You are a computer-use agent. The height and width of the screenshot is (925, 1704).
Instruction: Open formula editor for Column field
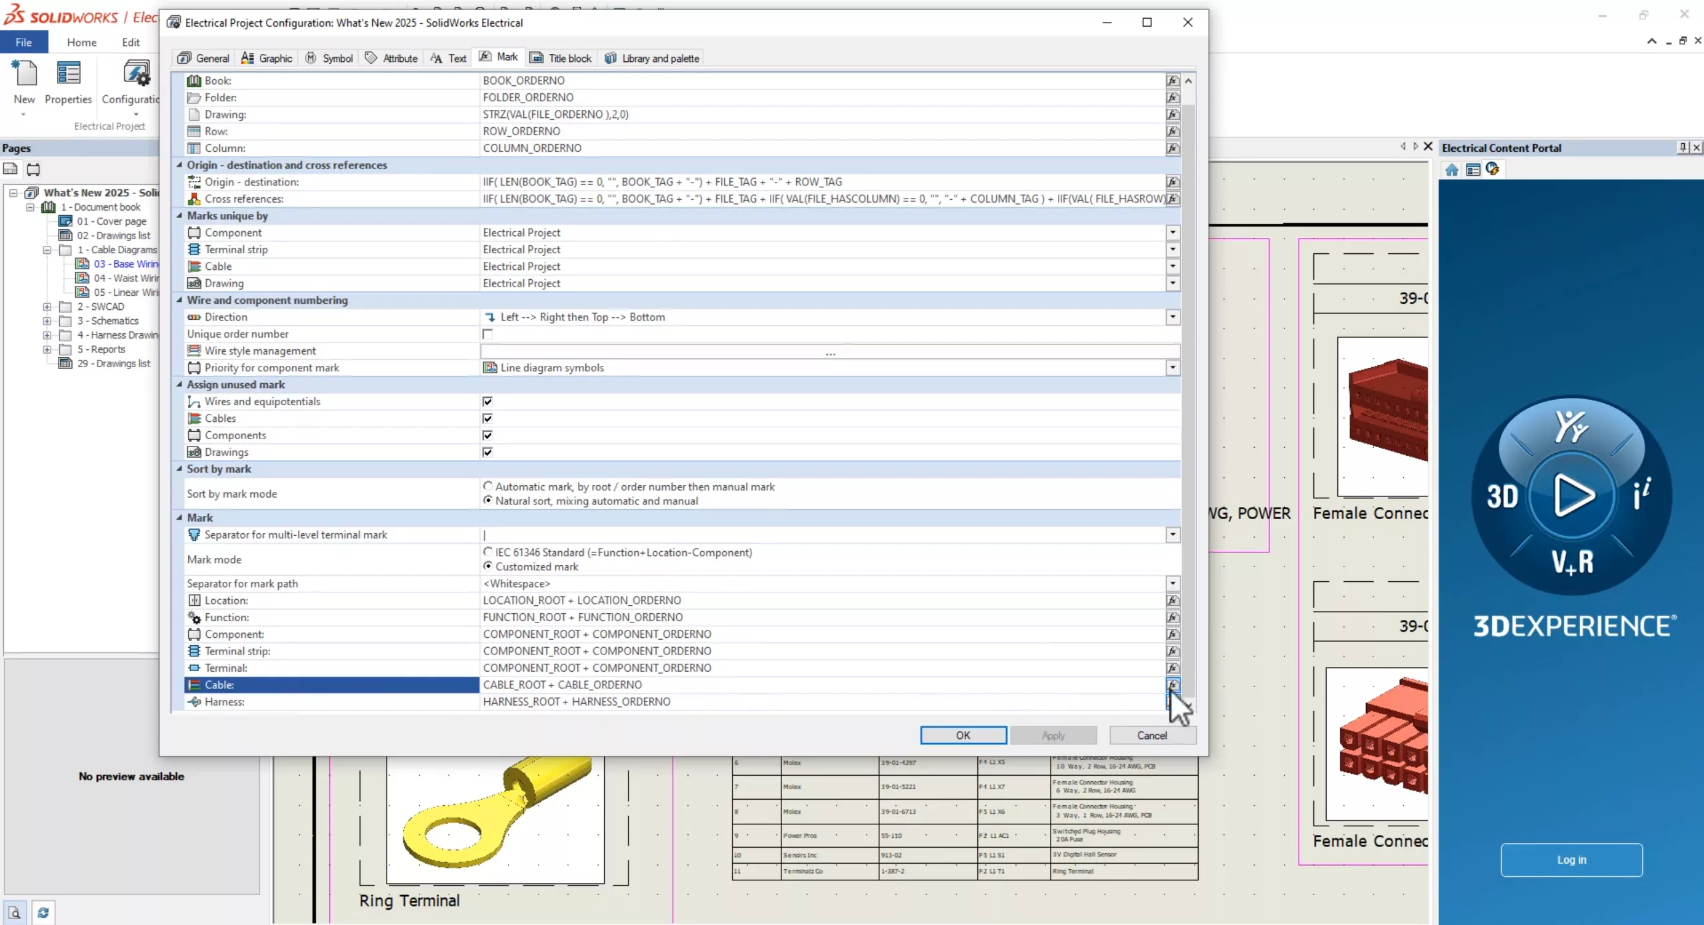[1172, 148]
